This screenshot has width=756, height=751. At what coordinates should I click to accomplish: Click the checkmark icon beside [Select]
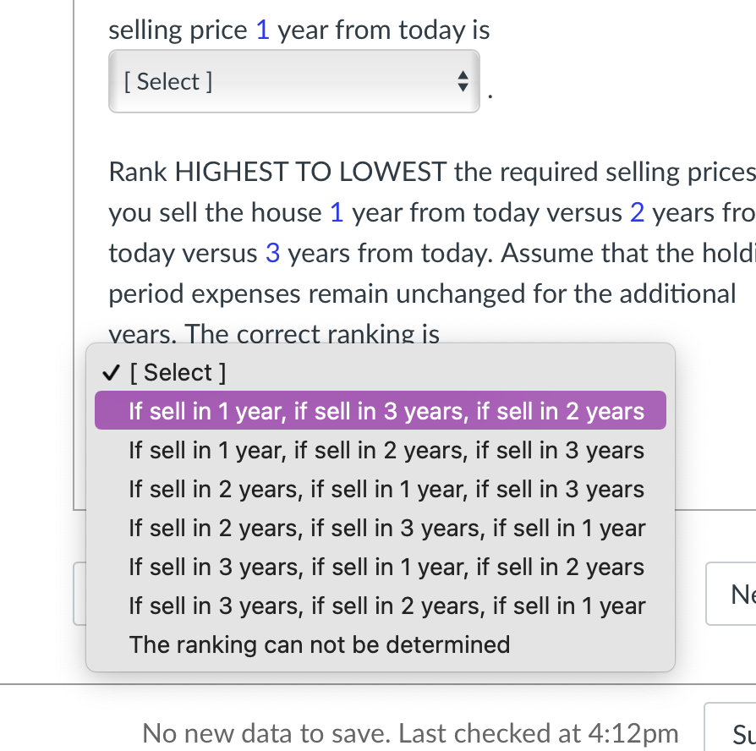tap(109, 371)
